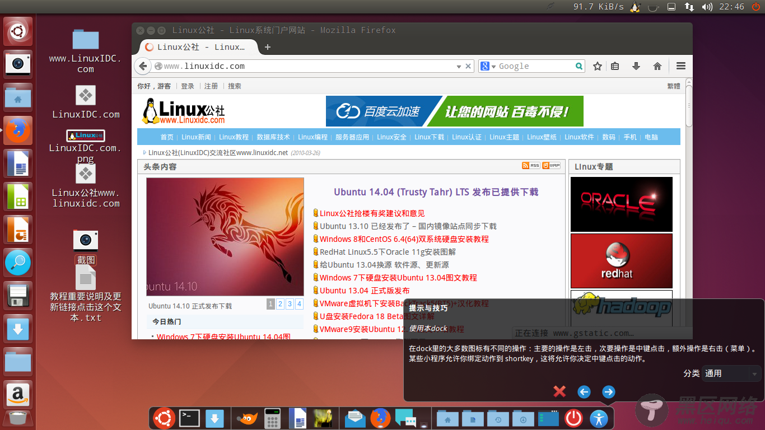The width and height of the screenshot is (765, 430).
Task: Open the Ubuntu 14.04 Trusty Tahr headline
Action: [x=436, y=192]
